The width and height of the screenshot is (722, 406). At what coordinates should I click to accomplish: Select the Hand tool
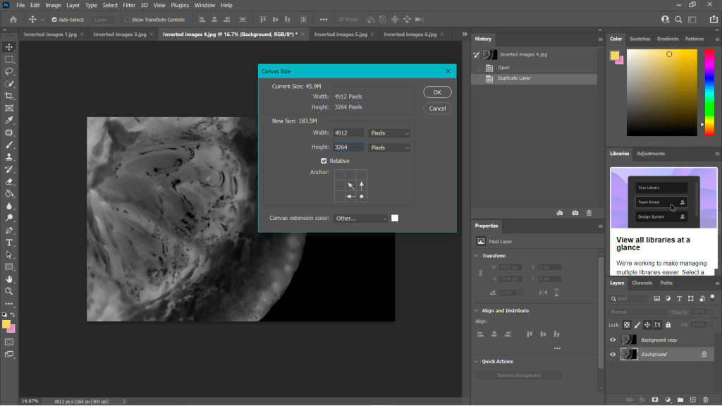click(x=9, y=279)
